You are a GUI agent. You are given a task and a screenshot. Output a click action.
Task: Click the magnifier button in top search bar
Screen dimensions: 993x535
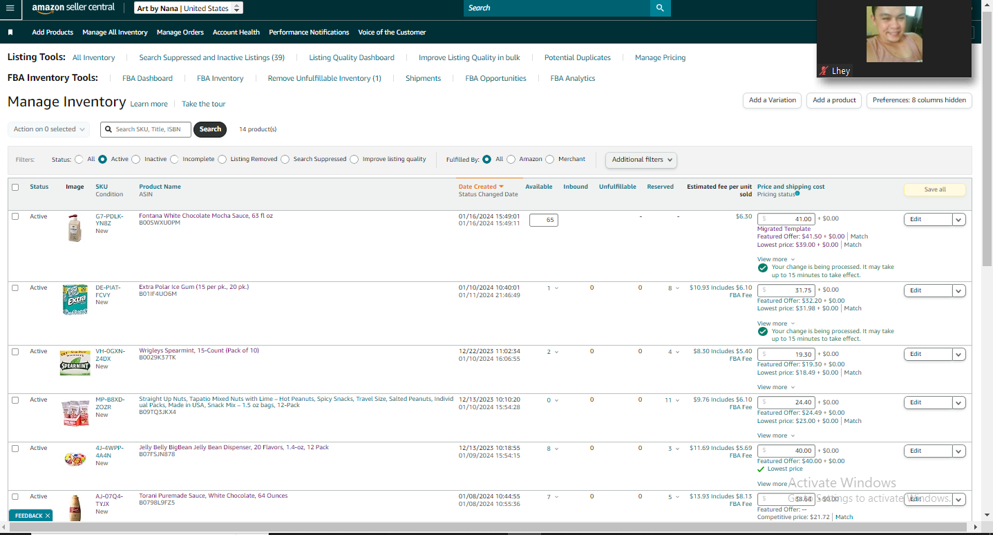(x=660, y=8)
